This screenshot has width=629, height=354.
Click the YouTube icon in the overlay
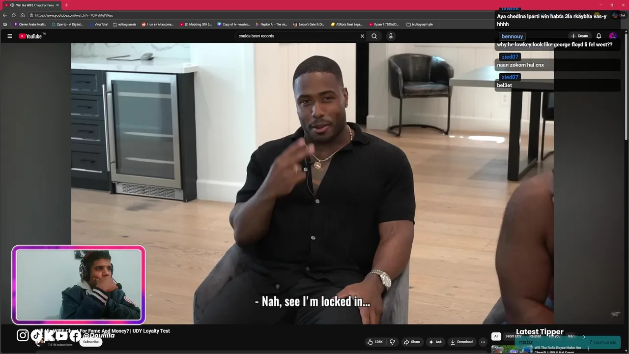(x=61, y=335)
